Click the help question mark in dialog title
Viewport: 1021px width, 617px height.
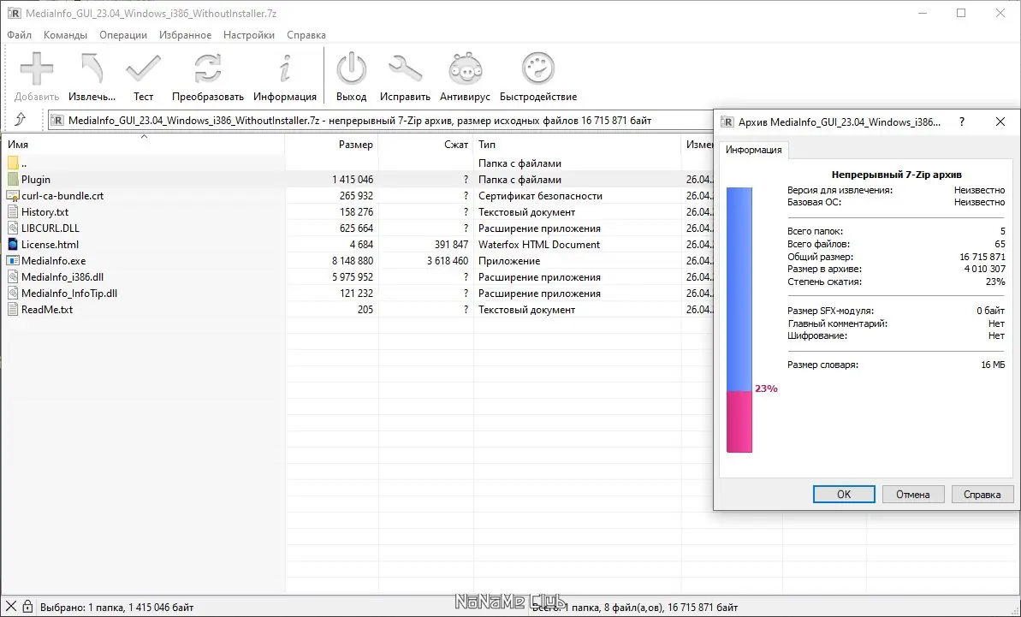tap(962, 122)
